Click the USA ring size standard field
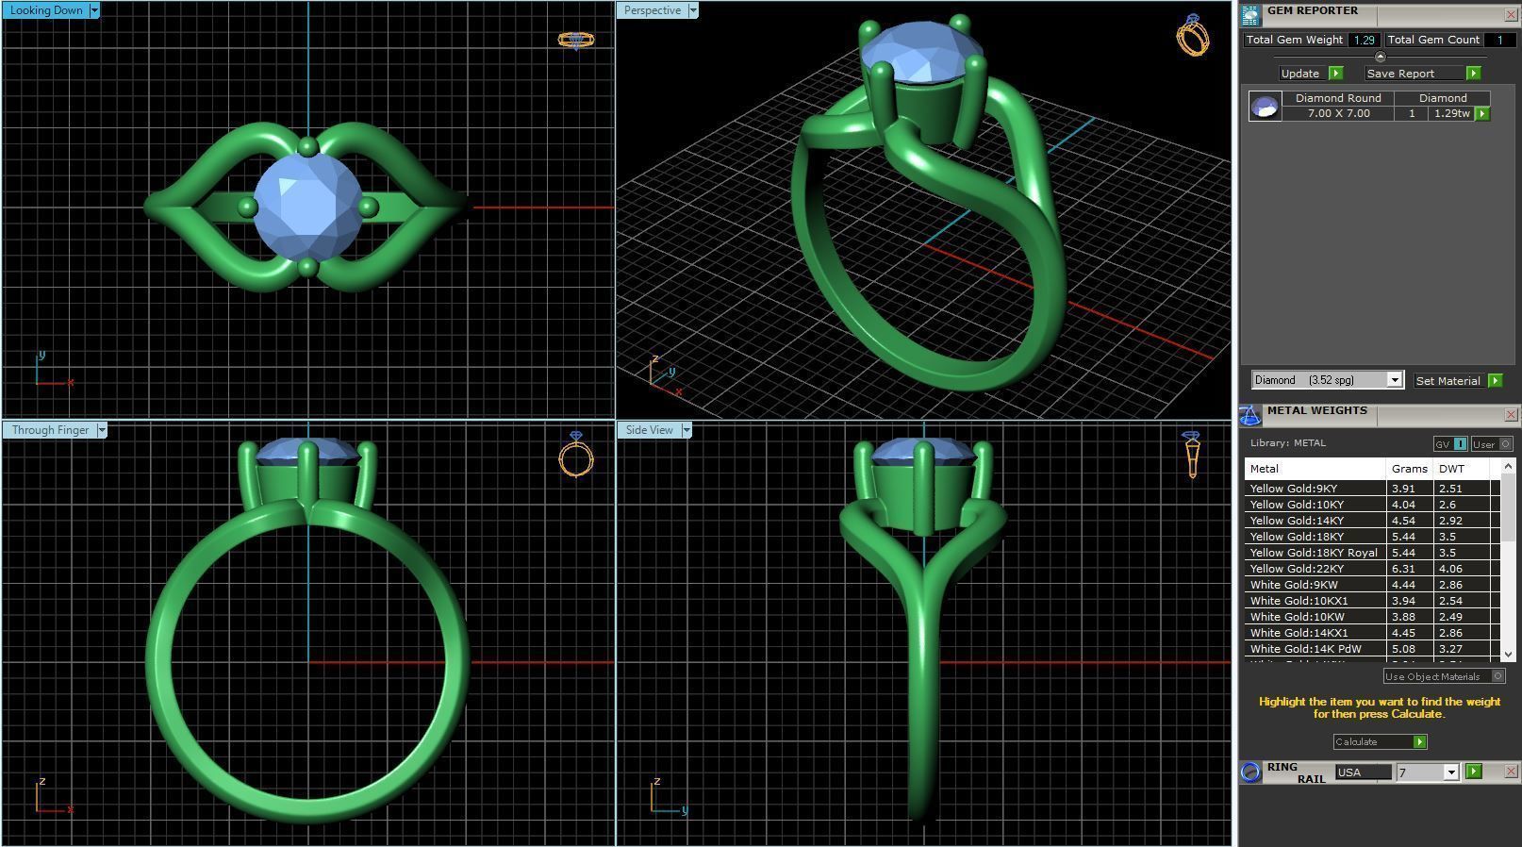This screenshot has height=847, width=1522. pos(1364,772)
